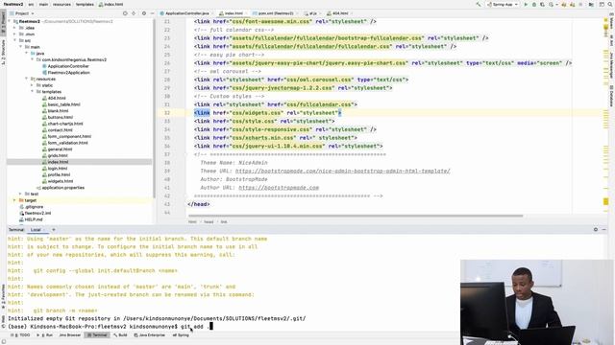The height and width of the screenshot is (345, 615).
Task: Hide the terminal panel with minus icon
Action: (x=604, y=230)
